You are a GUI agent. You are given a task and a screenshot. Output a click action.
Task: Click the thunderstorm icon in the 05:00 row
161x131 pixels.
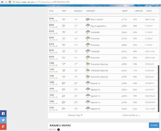click(x=88, y=32)
